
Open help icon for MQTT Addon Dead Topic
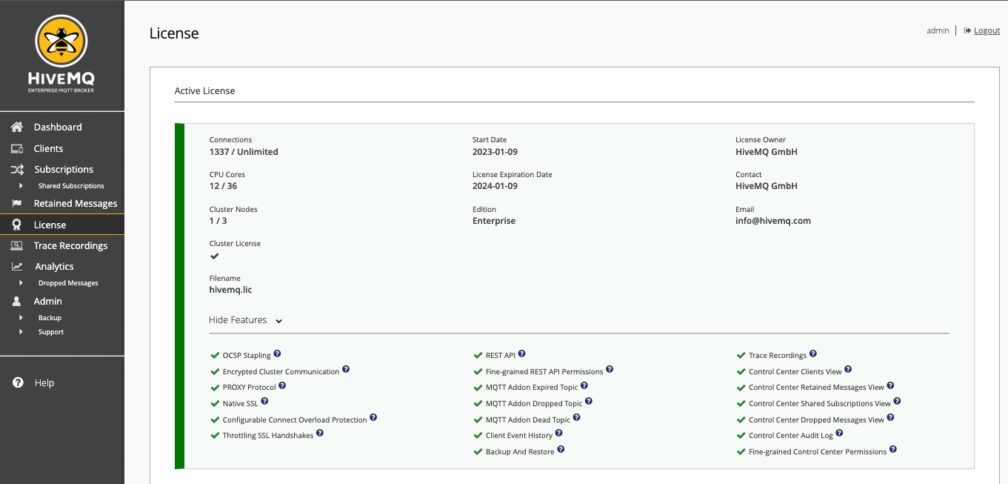pos(577,418)
